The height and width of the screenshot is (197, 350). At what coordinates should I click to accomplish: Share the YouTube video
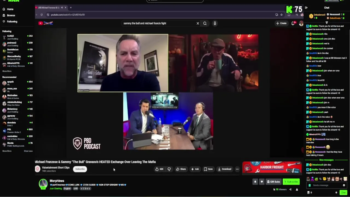(x=181, y=169)
